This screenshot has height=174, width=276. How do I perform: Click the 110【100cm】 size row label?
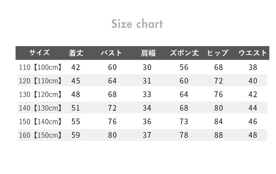(40, 67)
